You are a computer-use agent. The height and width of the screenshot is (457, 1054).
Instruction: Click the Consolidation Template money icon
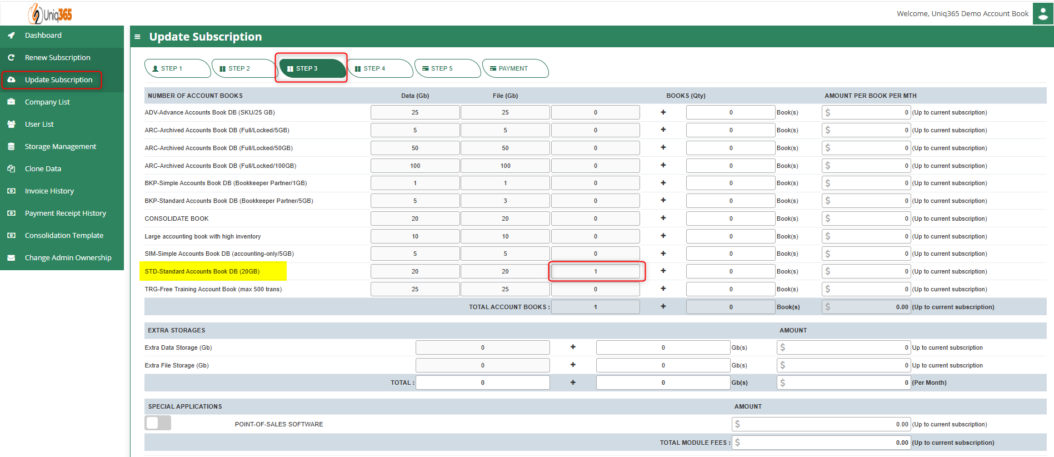click(11, 235)
